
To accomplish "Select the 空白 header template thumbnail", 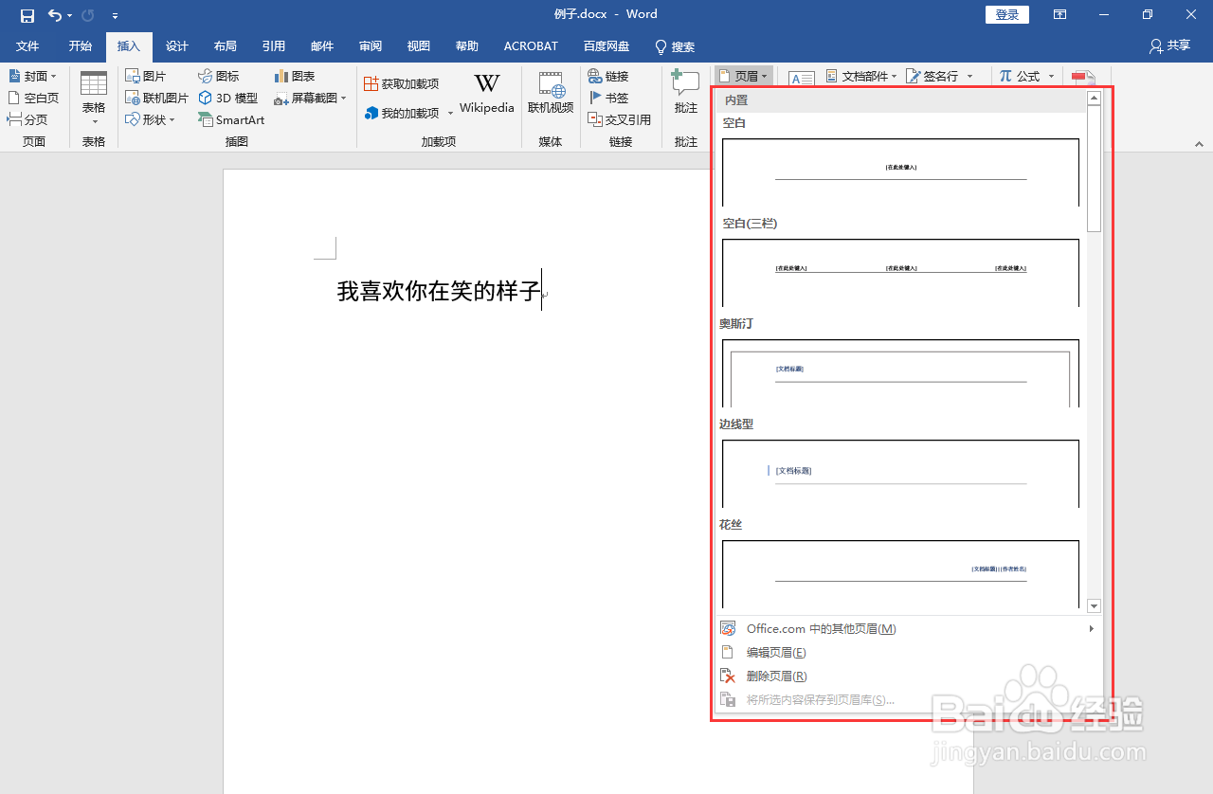I will [x=900, y=171].
